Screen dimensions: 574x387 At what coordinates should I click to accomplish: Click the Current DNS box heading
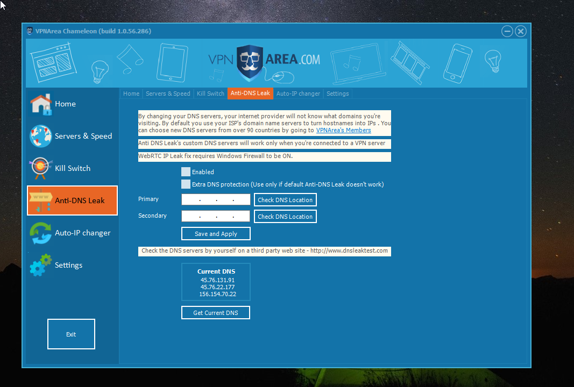[216, 271]
